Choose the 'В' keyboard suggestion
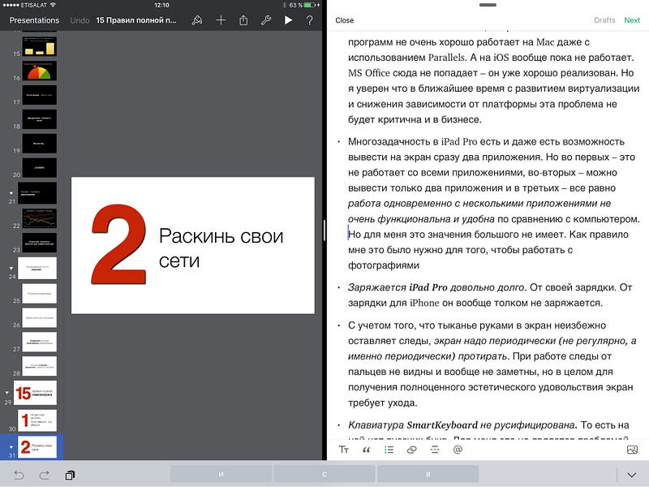The image size is (649, 487). 428,474
